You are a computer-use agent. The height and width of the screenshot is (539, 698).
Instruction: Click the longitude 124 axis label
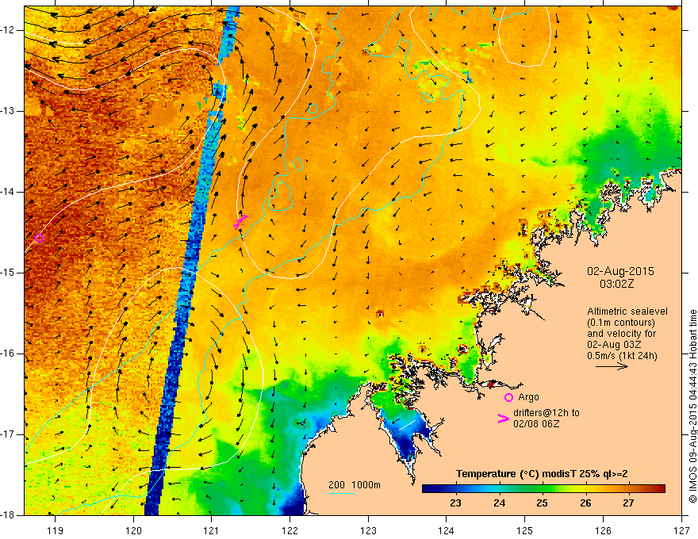coord(447,530)
